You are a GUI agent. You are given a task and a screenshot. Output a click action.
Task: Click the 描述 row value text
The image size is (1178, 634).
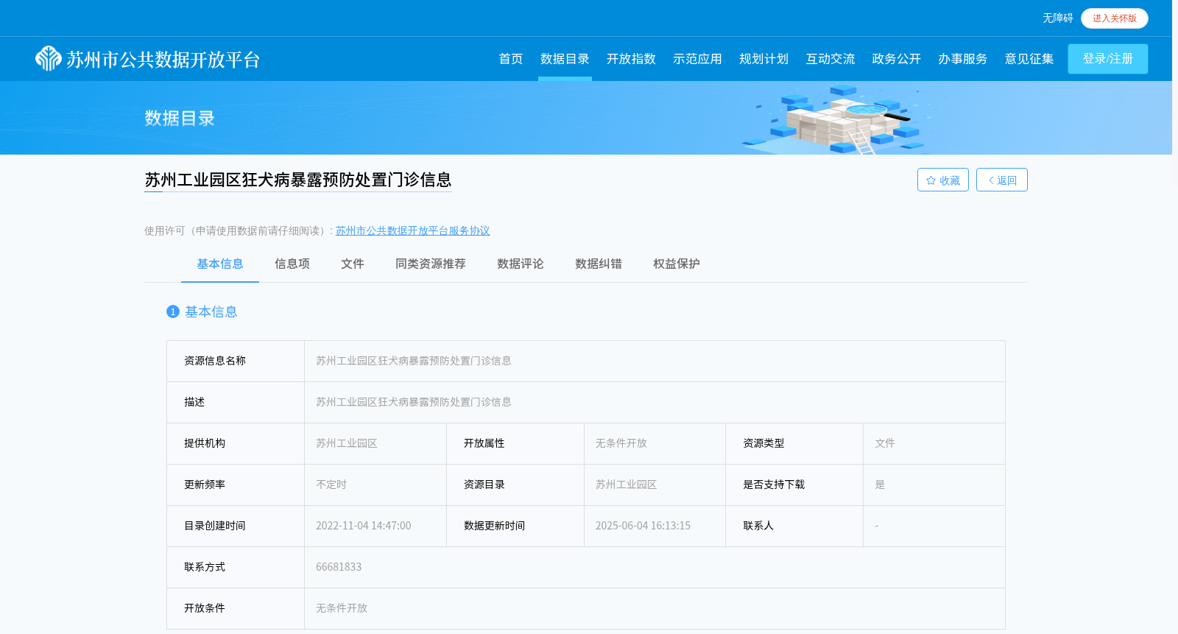(x=414, y=402)
